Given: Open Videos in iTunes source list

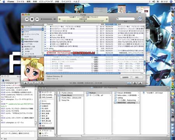Looking at the screenshot, I should click(32, 32).
